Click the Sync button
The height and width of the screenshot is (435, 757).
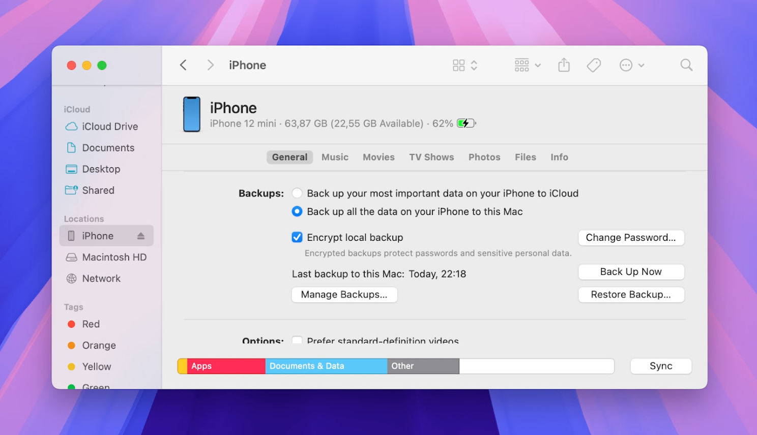[x=661, y=366]
